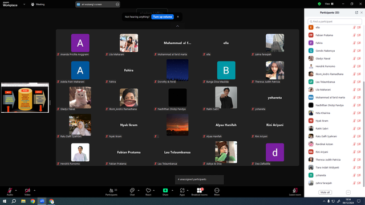This screenshot has width=365, height=205.
Task: Open Windows Start menu
Action: [5, 201]
